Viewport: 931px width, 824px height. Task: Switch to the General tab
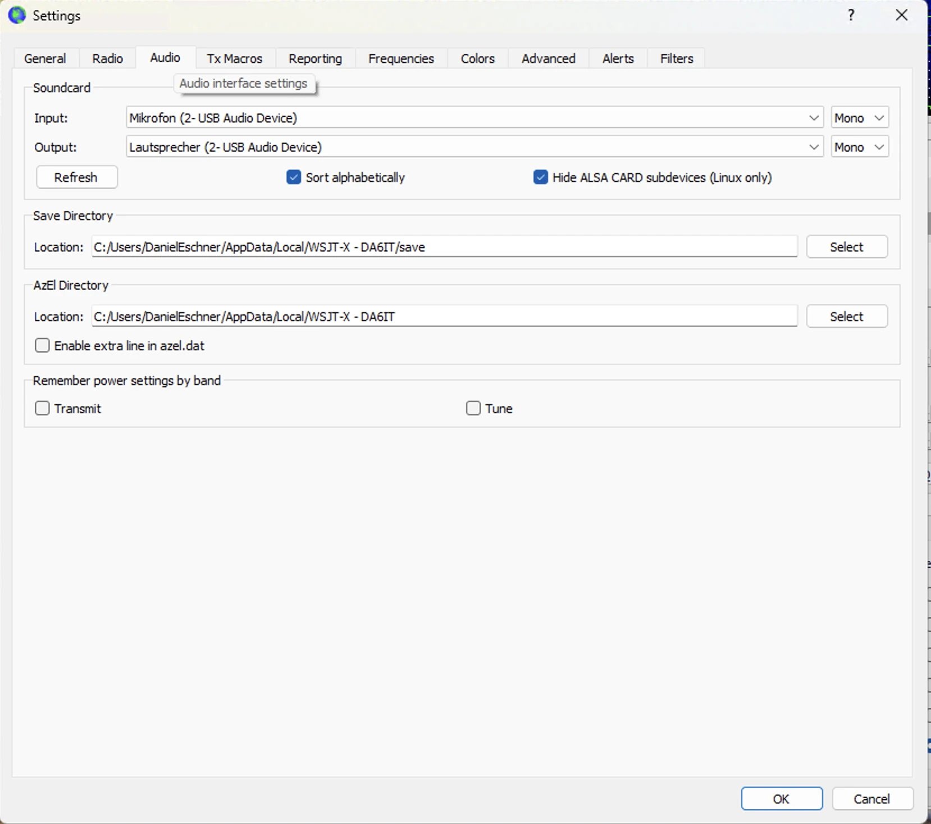click(45, 58)
